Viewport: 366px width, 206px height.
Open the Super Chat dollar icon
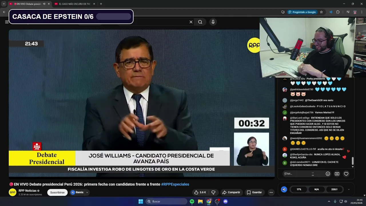tap(337, 174)
